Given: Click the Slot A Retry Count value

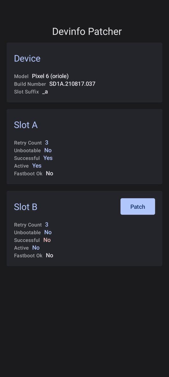Looking at the screenshot, I should coord(46,143).
